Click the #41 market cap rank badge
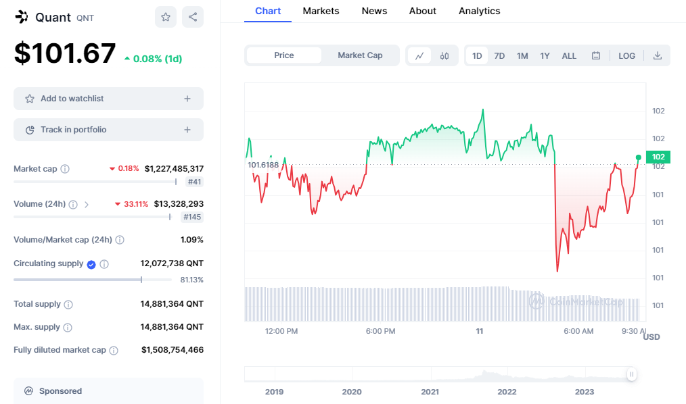The image size is (686, 404). 194,182
